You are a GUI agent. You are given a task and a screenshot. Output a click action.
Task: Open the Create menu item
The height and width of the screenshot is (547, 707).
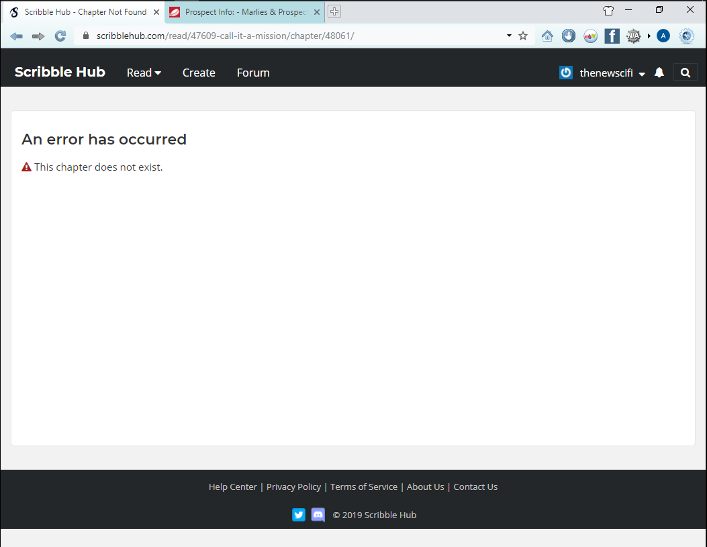199,73
